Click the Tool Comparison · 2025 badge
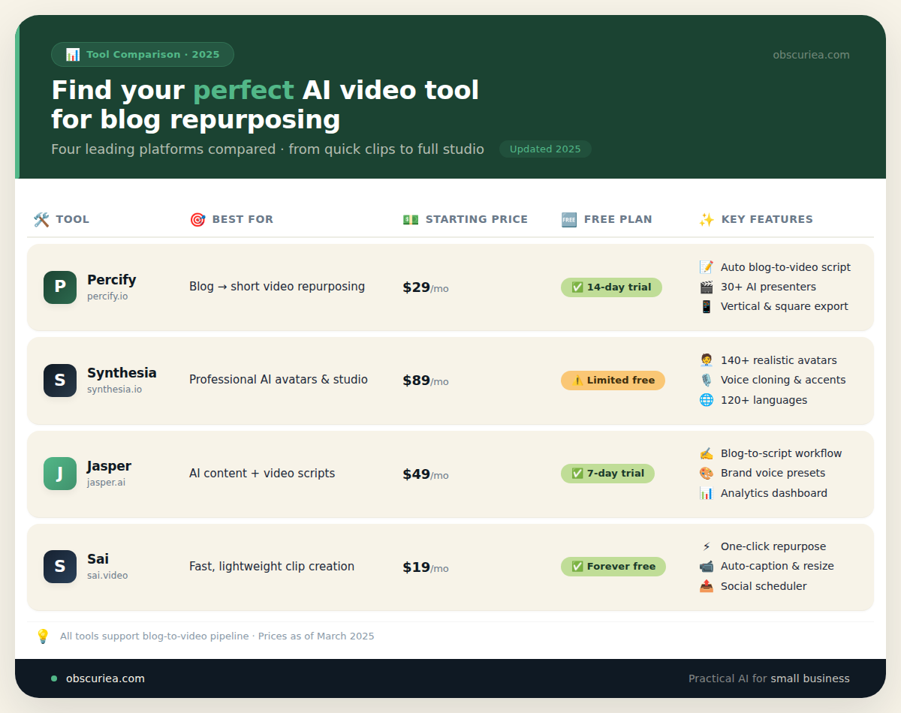The height and width of the screenshot is (713, 901). 143,54
